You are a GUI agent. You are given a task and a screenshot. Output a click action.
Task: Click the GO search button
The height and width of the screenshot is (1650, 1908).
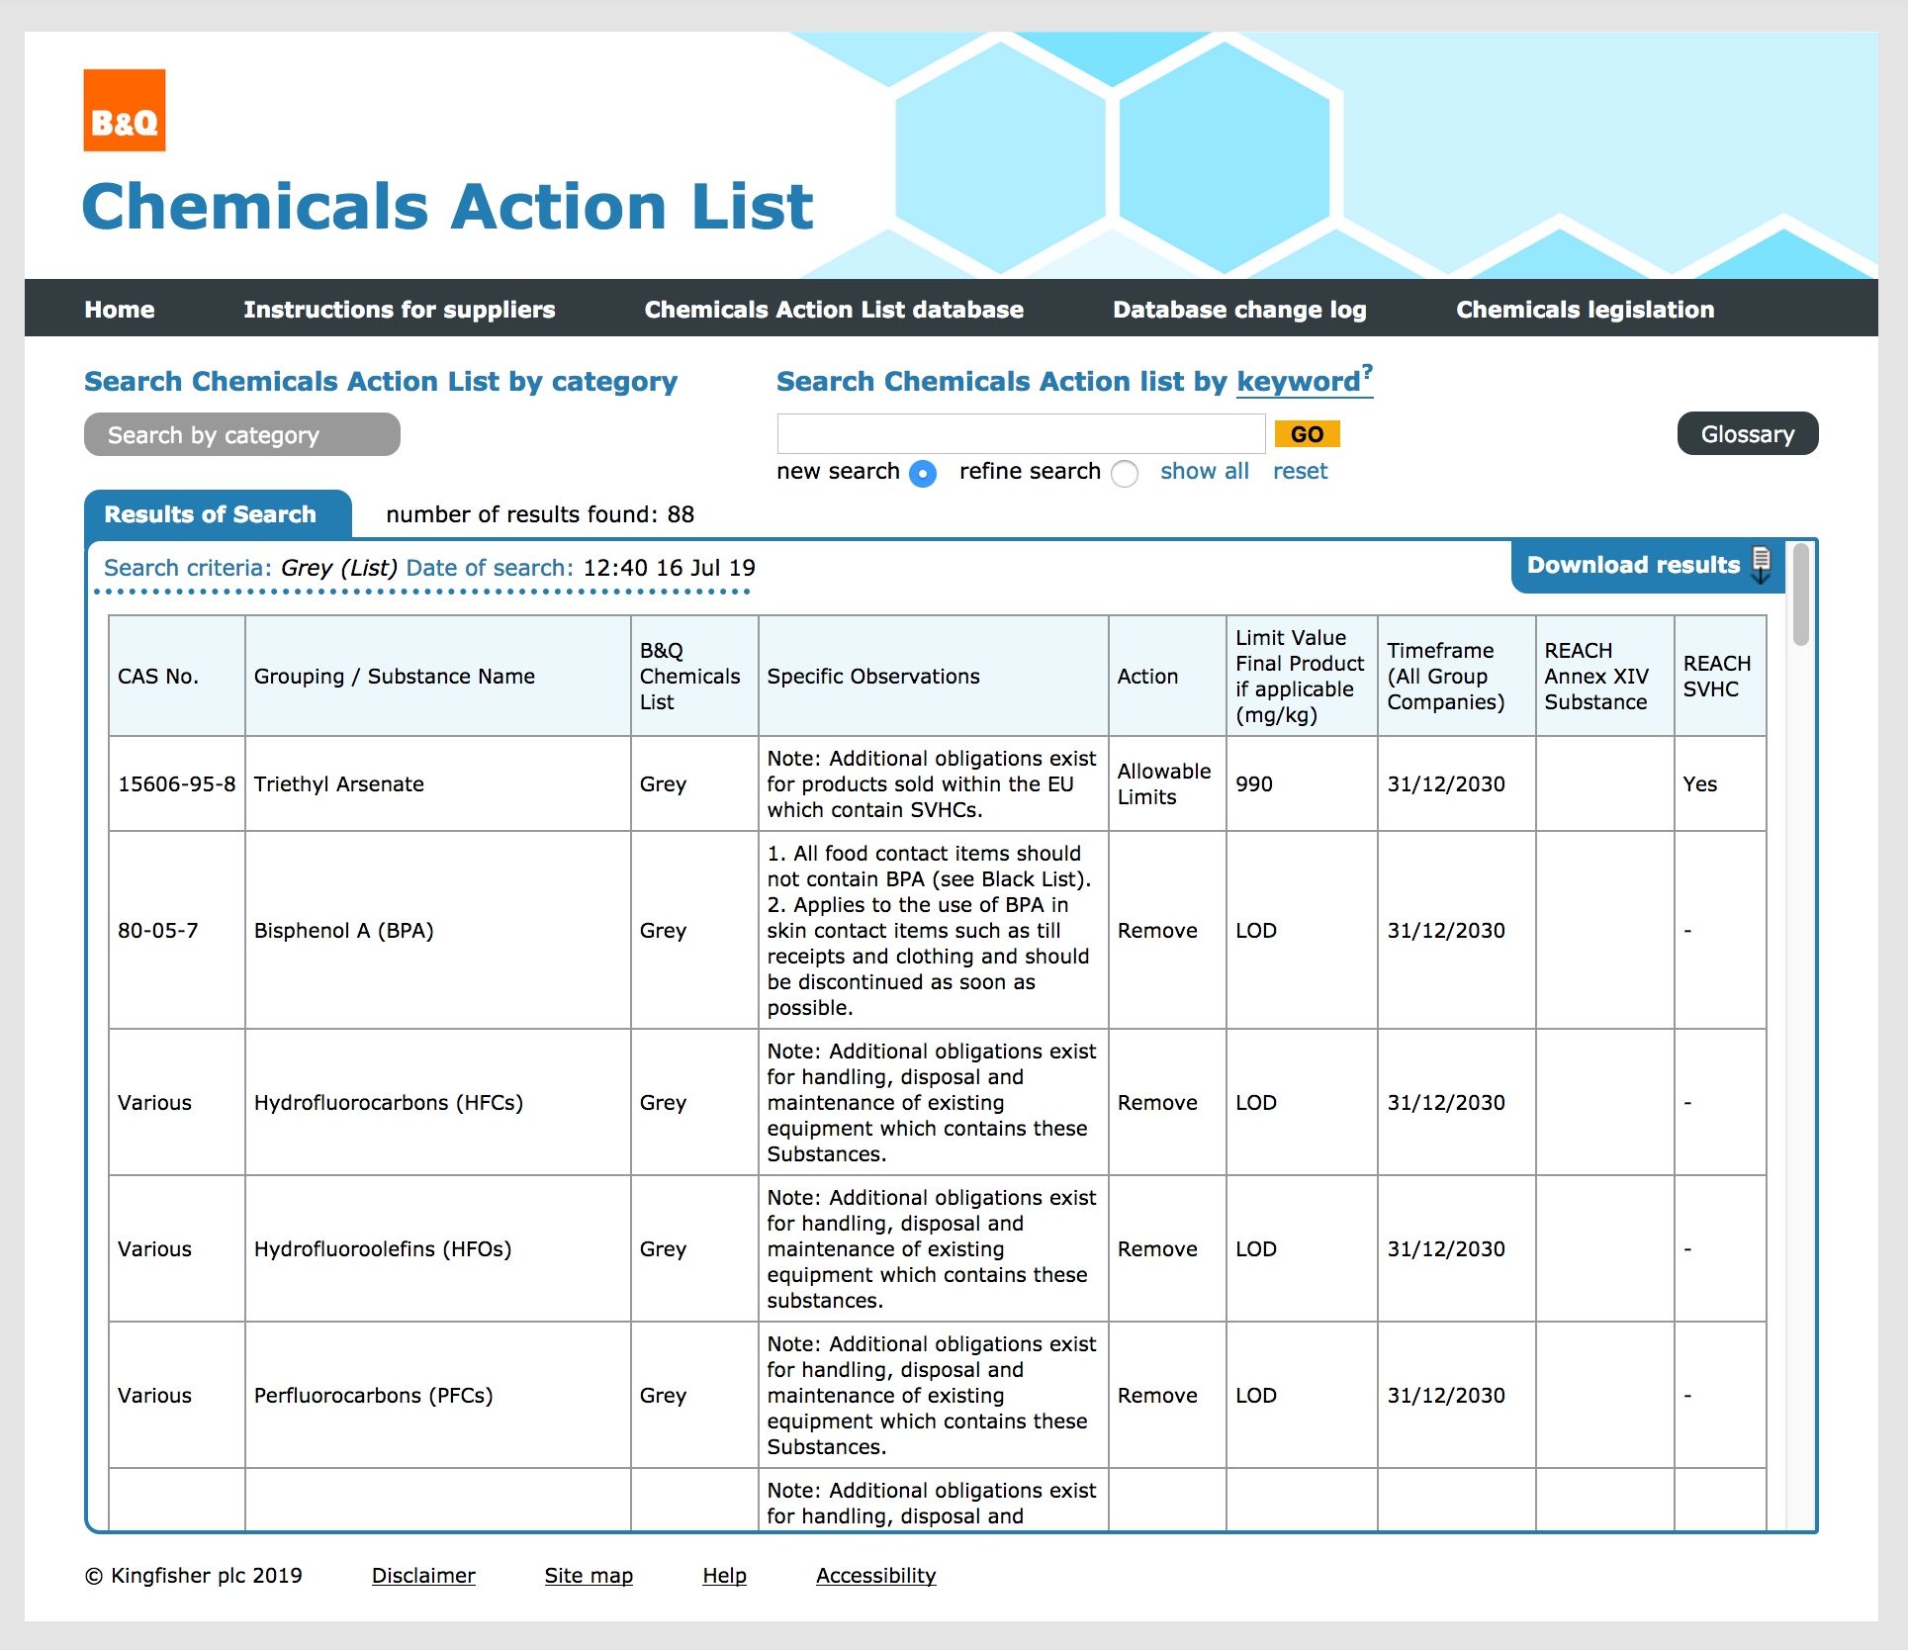click(x=1307, y=434)
